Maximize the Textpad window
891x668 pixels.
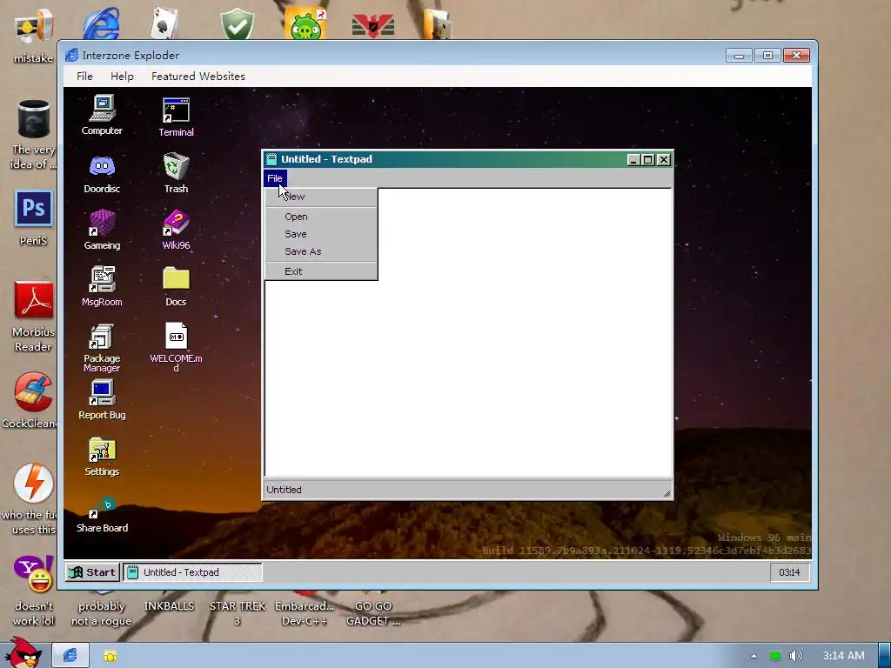click(647, 160)
